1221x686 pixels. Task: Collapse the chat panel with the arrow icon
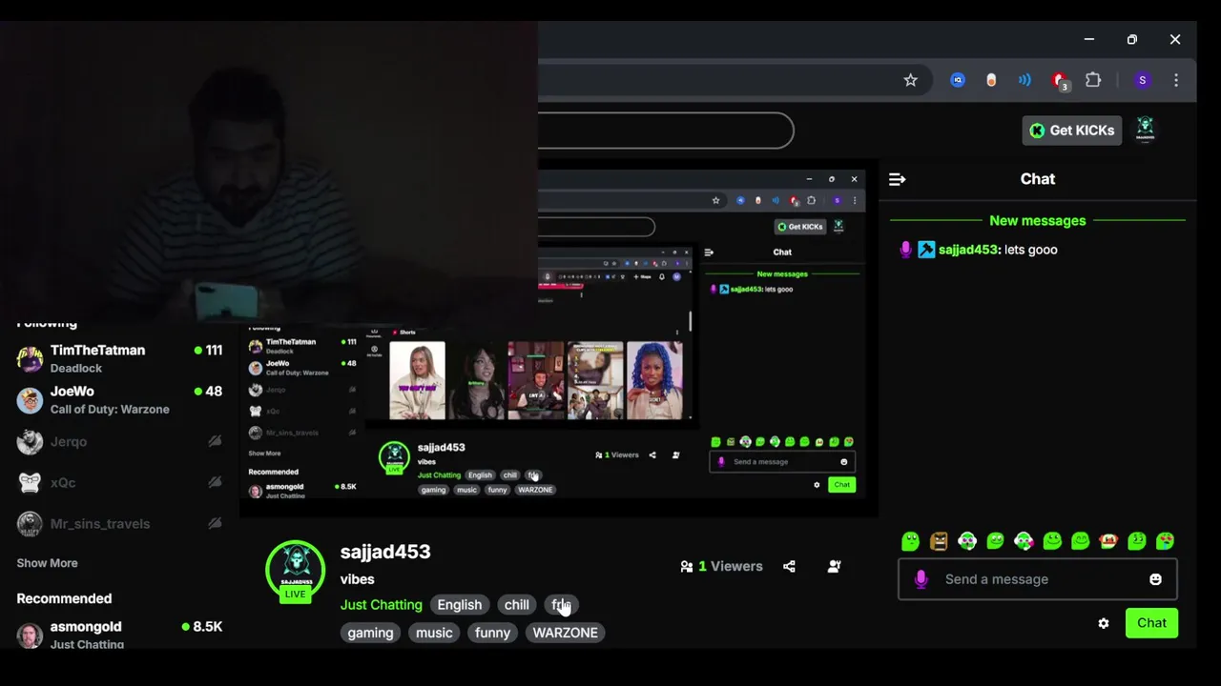point(897,179)
